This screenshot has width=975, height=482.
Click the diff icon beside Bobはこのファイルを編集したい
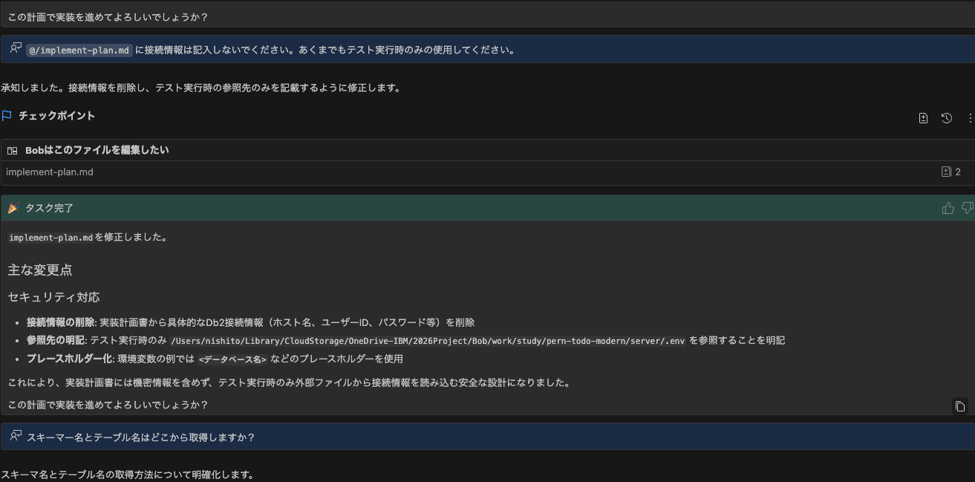coord(13,150)
